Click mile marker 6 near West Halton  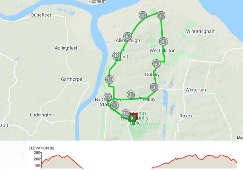point(163,41)
